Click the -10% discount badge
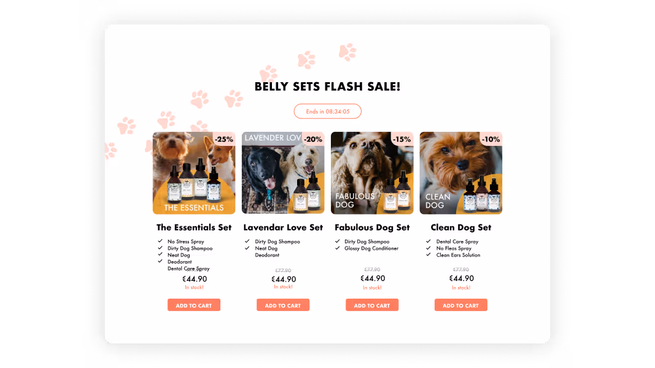The height and width of the screenshot is (368, 655). point(491,139)
